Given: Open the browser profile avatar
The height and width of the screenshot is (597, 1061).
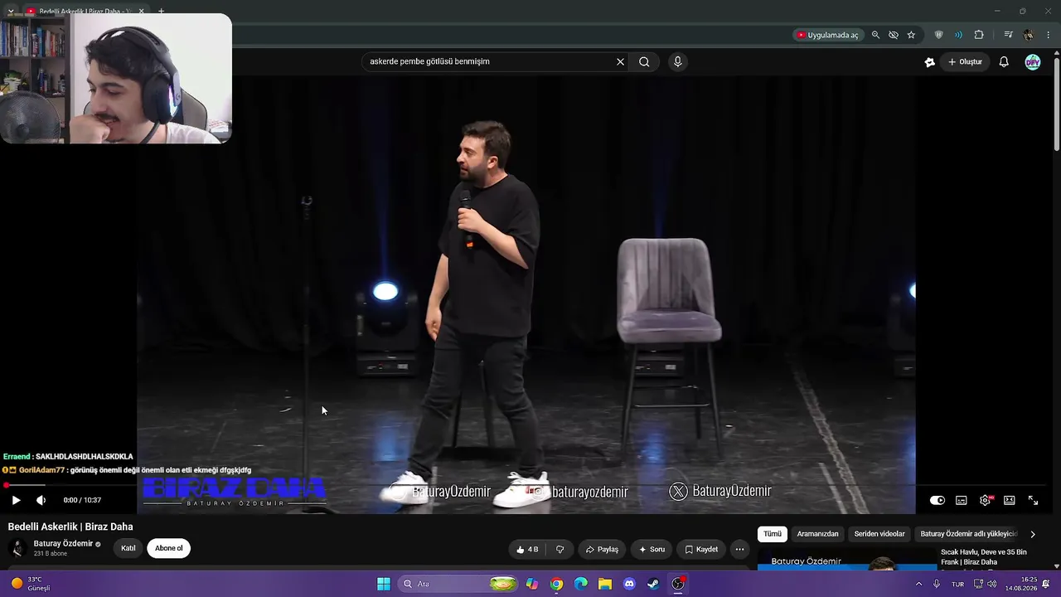Looking at the screenshot, I should coord(1029,35).
